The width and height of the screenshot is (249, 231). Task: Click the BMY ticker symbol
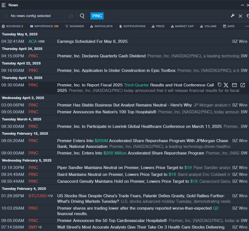[33, 227]
